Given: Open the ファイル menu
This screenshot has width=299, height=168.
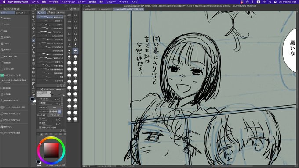Looking at the screenshot, I should click(35, 2).
